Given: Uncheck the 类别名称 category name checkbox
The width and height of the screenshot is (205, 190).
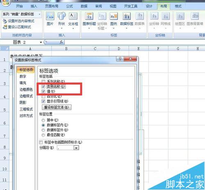Looking at the screenshot, I should (43, 86).
